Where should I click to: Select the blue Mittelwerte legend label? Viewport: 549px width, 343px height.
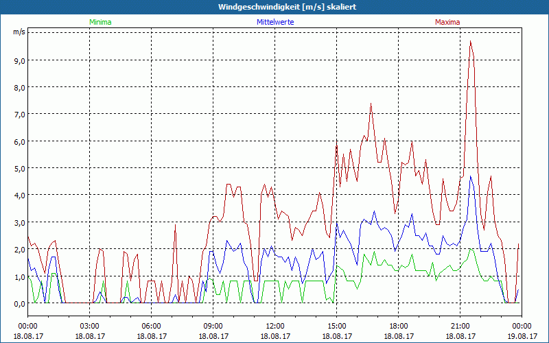point(275,22)
